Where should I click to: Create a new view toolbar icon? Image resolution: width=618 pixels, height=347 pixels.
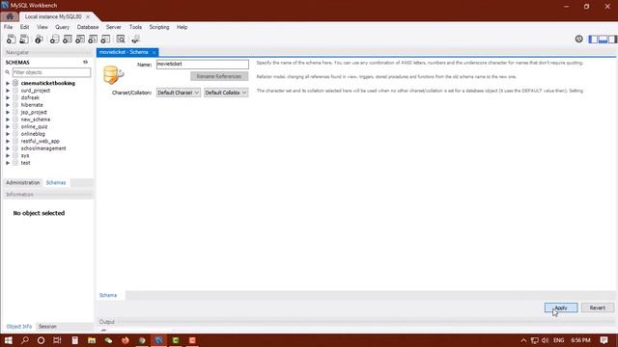tap(80, 39)
